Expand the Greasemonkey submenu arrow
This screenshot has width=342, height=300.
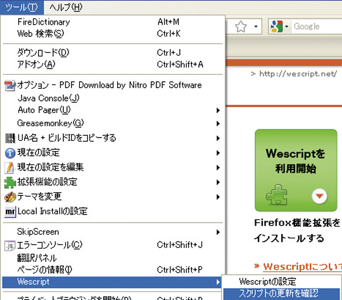click(218, 124)
